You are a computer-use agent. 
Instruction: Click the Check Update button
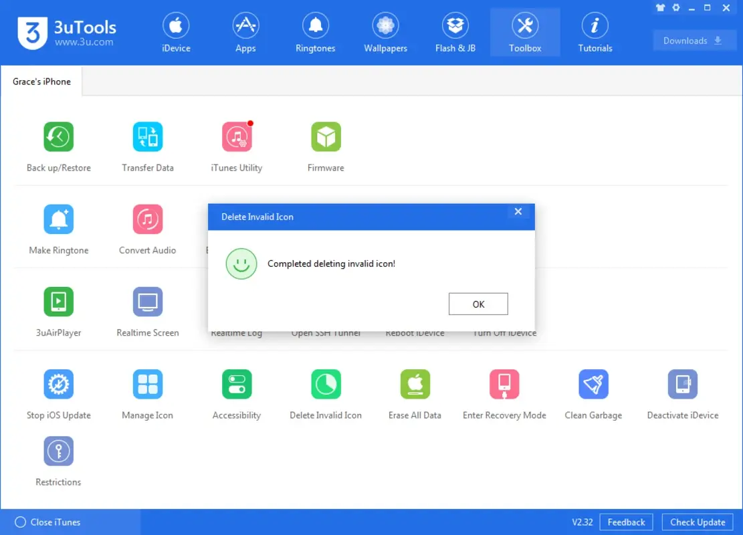(698, 522)
